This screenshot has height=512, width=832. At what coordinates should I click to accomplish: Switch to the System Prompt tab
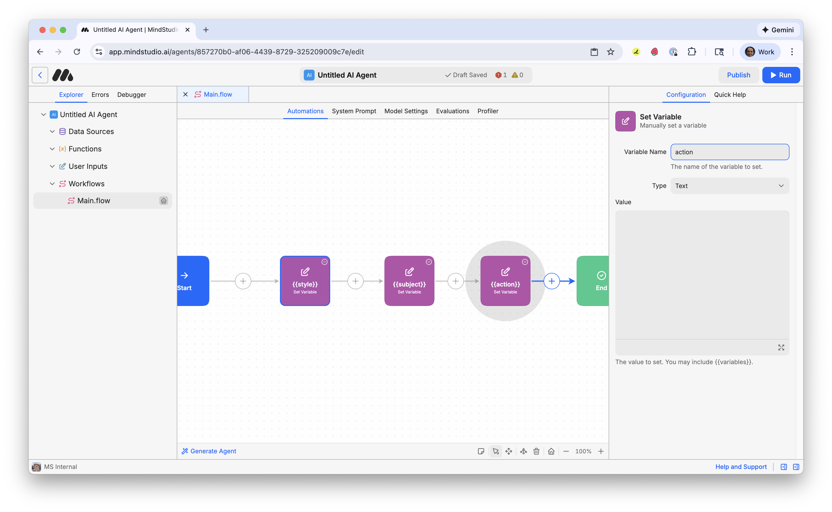click(354, 111)
